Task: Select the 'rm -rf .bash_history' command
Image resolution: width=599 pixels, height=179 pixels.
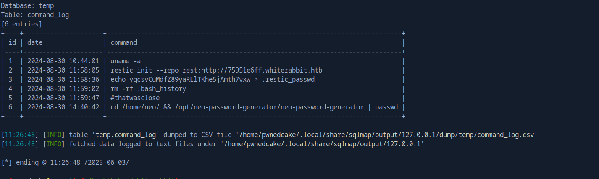Action: point(148,88)
